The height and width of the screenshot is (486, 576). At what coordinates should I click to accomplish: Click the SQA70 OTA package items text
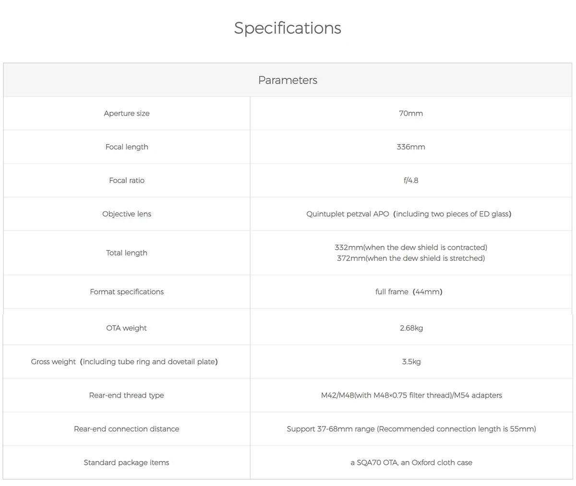tap(411, 462)
